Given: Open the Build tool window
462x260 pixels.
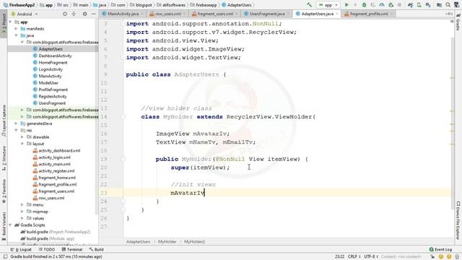Looking at the screenshot, I should coord(97,249).
